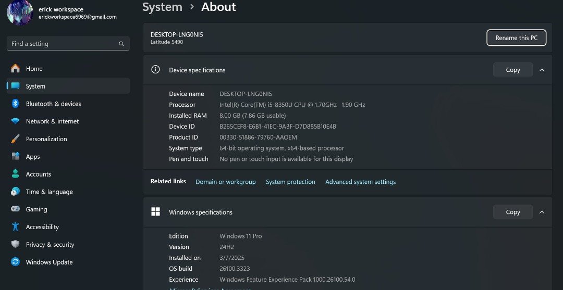The height and width of the screenshot is (290, 563).
Task: Open Advanced system settings link
Action: pyautogui.click(x=361, y=182)
